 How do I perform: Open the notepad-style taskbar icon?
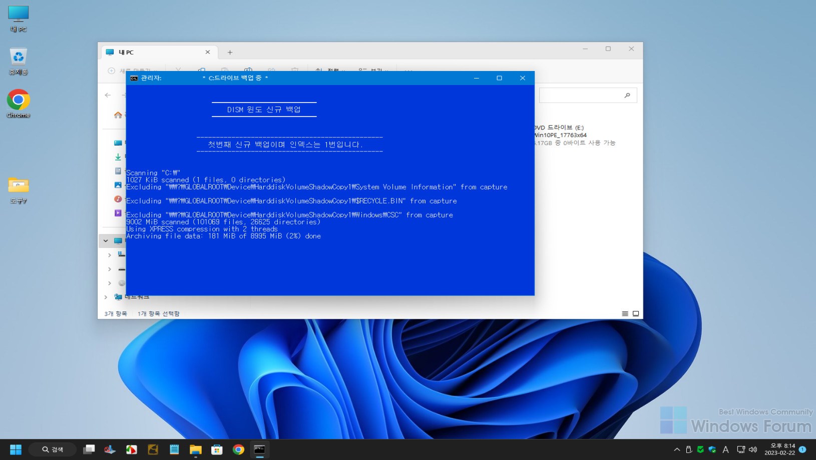tap(174, 449)
